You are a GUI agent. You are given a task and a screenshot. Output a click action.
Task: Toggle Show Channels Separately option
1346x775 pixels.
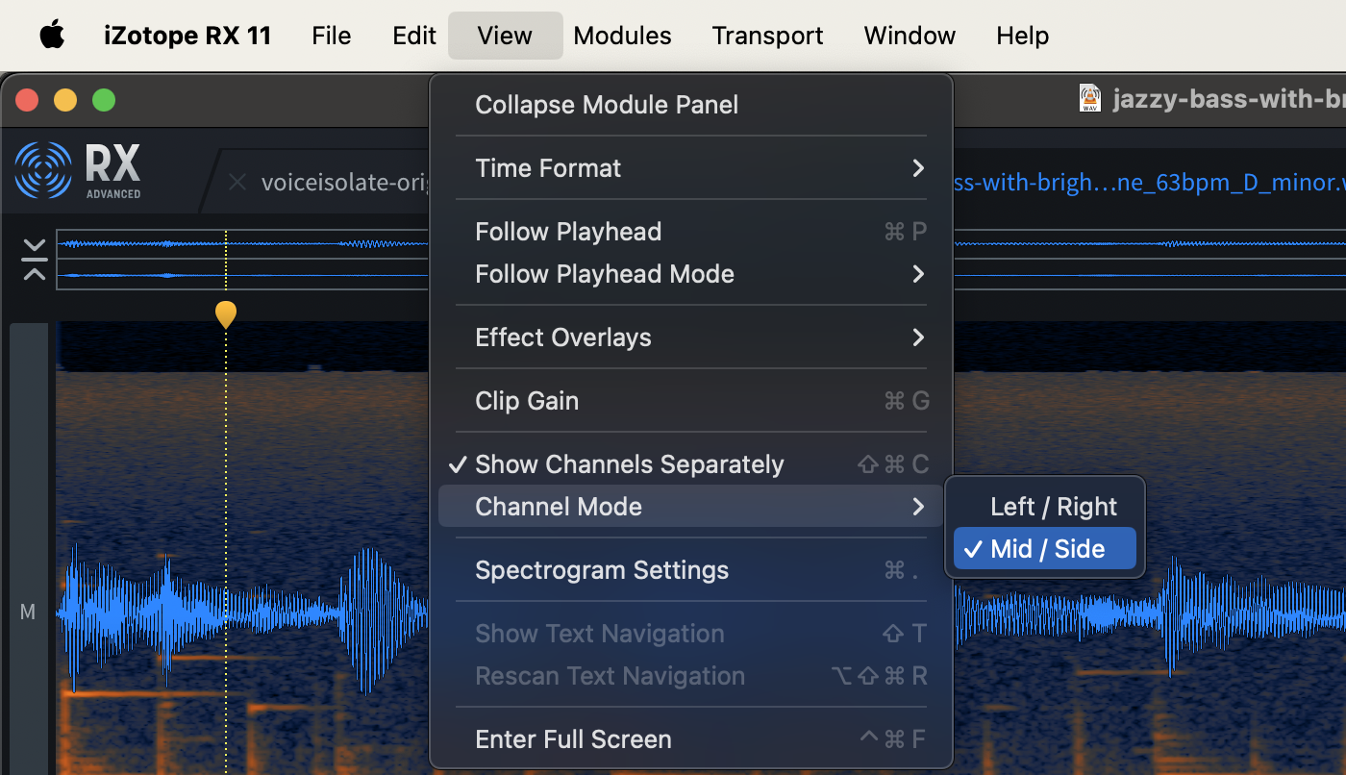[x=630, y=464]
